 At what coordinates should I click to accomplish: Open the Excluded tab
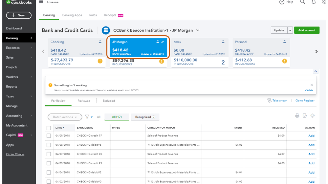pos(109,101)
